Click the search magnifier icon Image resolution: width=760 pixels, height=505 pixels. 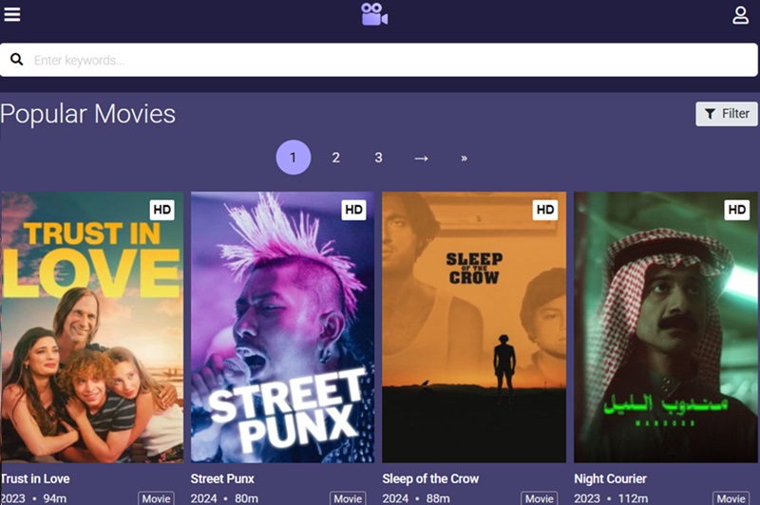(16, 60)
